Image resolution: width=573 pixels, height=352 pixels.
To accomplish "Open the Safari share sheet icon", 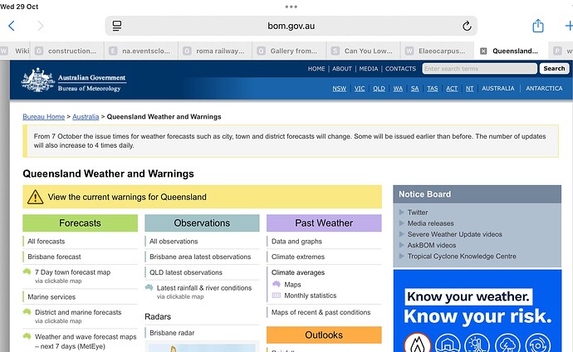I will click(x=538, y=26).
